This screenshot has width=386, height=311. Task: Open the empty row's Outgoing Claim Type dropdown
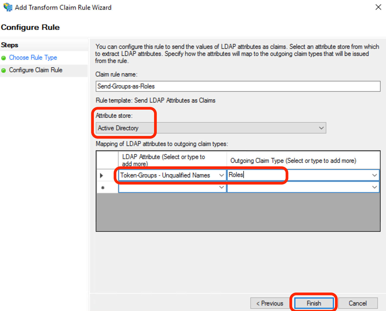pos(375,187)
